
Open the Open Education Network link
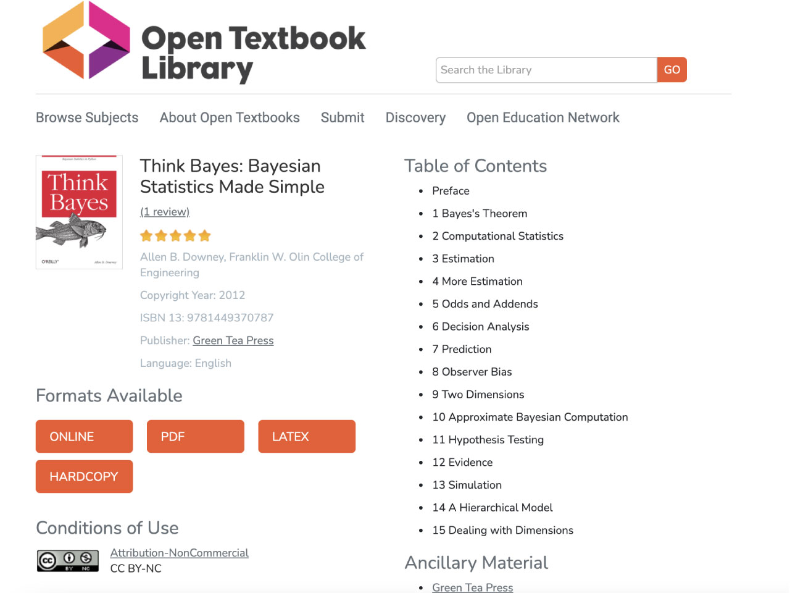[x=543, y=117]
